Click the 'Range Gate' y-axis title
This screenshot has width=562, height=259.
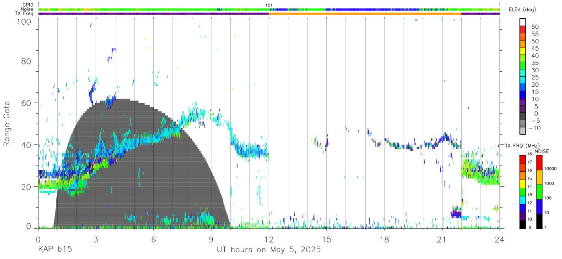[x=7, y=124]
